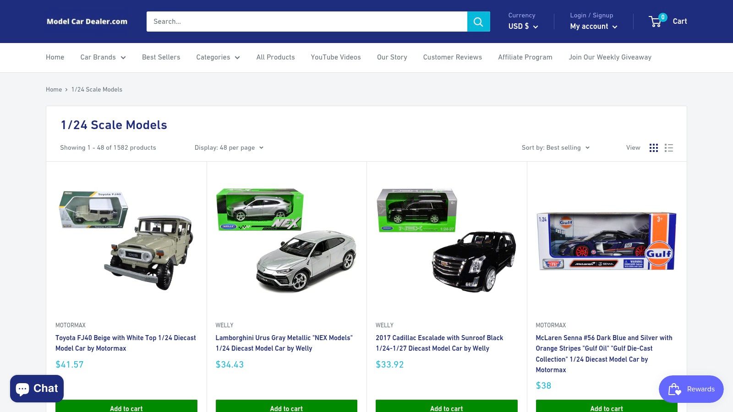Open YouTube Videos page
Viewport: 733px width, 412px height.
(336, 57)
